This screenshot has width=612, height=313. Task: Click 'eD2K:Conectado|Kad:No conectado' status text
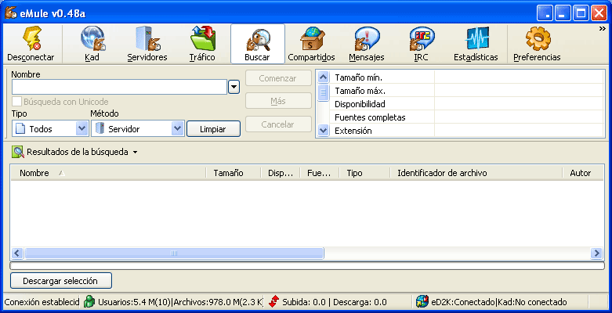[499, 302]
